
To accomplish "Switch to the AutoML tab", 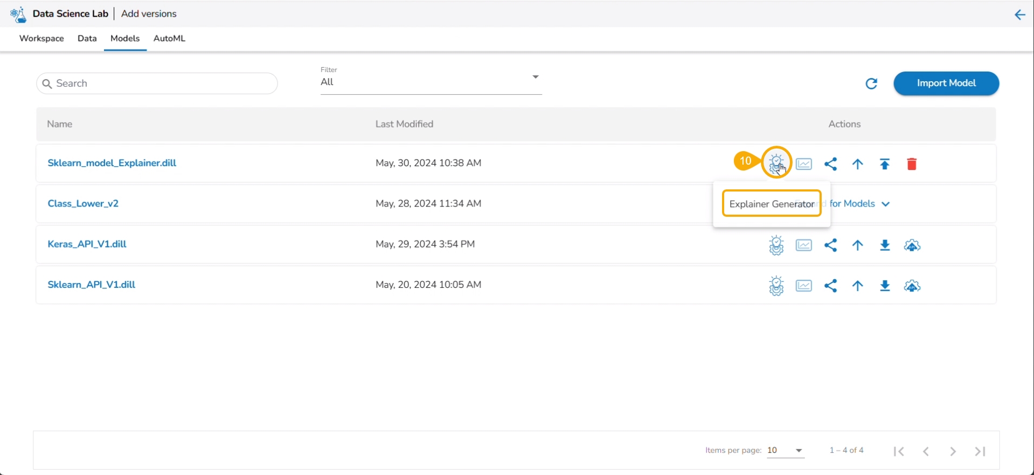I will click(x=169, y=39).
